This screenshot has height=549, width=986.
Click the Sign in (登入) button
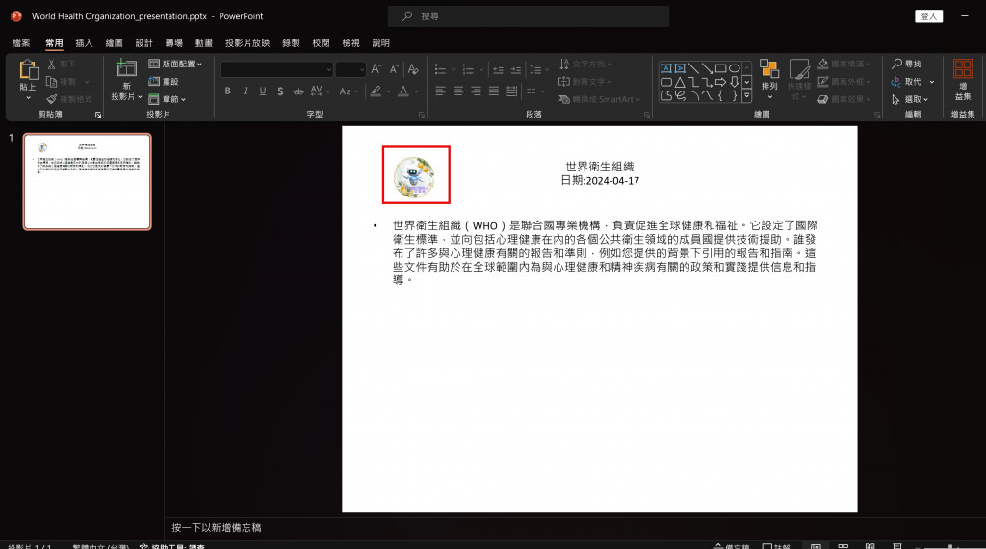(929, 16)
